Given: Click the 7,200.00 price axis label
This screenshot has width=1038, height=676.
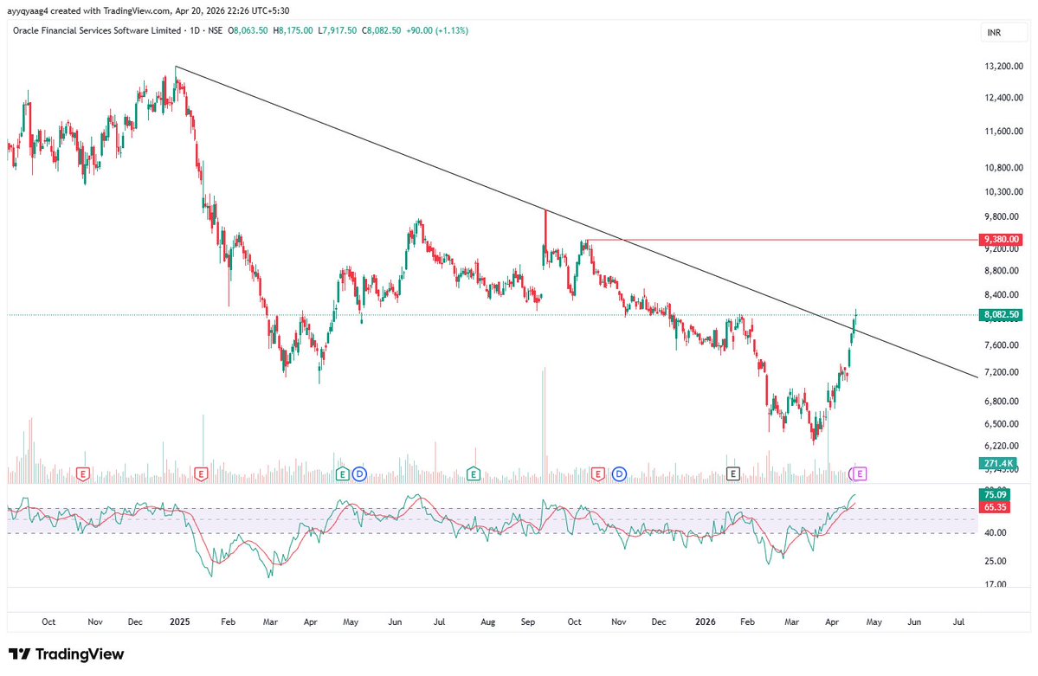Looking at the screenshot, I should (1003, 372).
